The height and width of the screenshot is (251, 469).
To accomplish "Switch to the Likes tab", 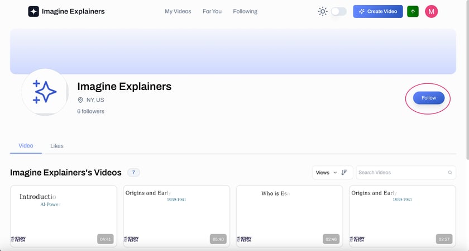I will click(57, 146).
